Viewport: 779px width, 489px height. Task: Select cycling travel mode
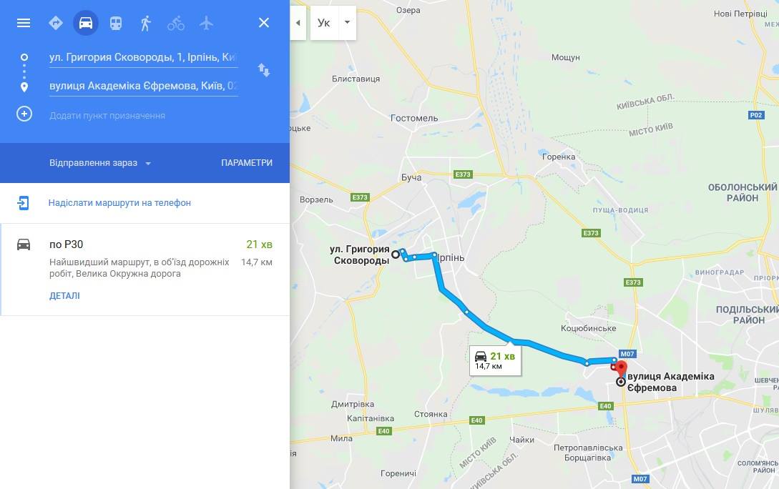pyautogui.click(x=176, y=23)
